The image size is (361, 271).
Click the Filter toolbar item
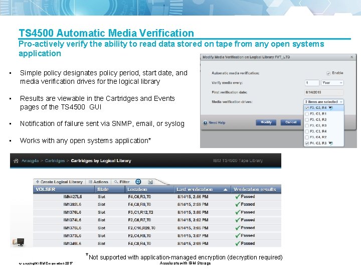tap(122, 182)
